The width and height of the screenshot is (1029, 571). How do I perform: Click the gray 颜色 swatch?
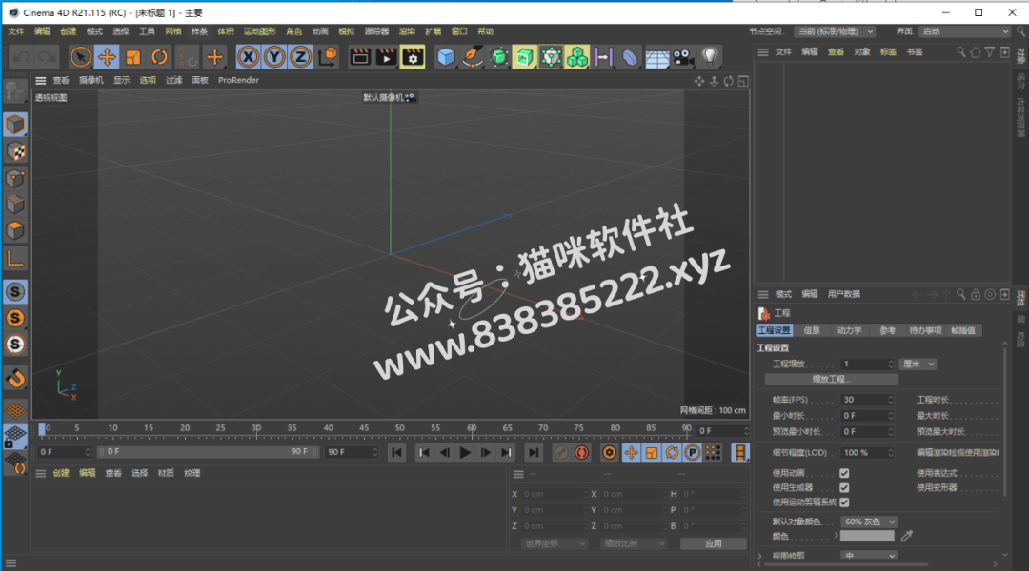tap(867, 536)
